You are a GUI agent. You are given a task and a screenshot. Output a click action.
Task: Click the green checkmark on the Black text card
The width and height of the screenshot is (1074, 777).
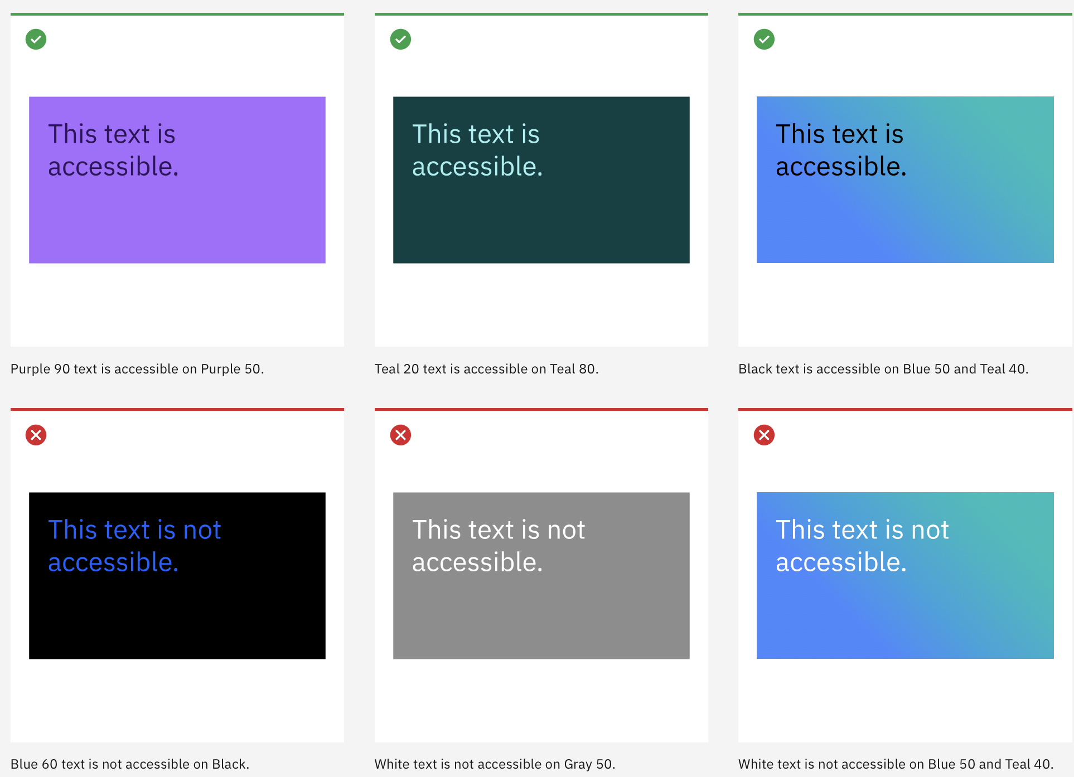click(764, 39)
